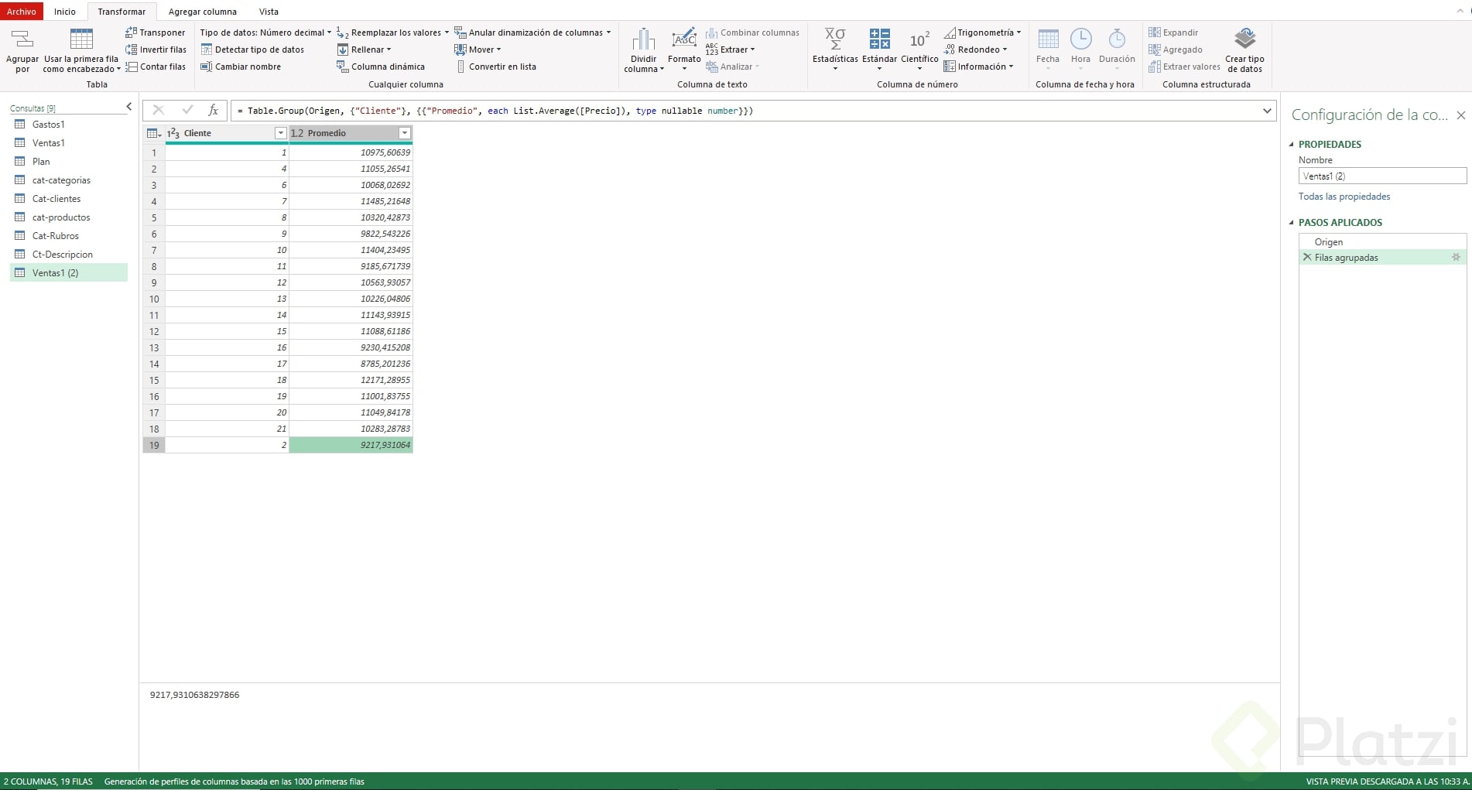
Task: Open the Estándar arithmetic tool
Action: click(x=879, y=51)
